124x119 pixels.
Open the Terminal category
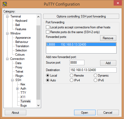coord(16,16)
